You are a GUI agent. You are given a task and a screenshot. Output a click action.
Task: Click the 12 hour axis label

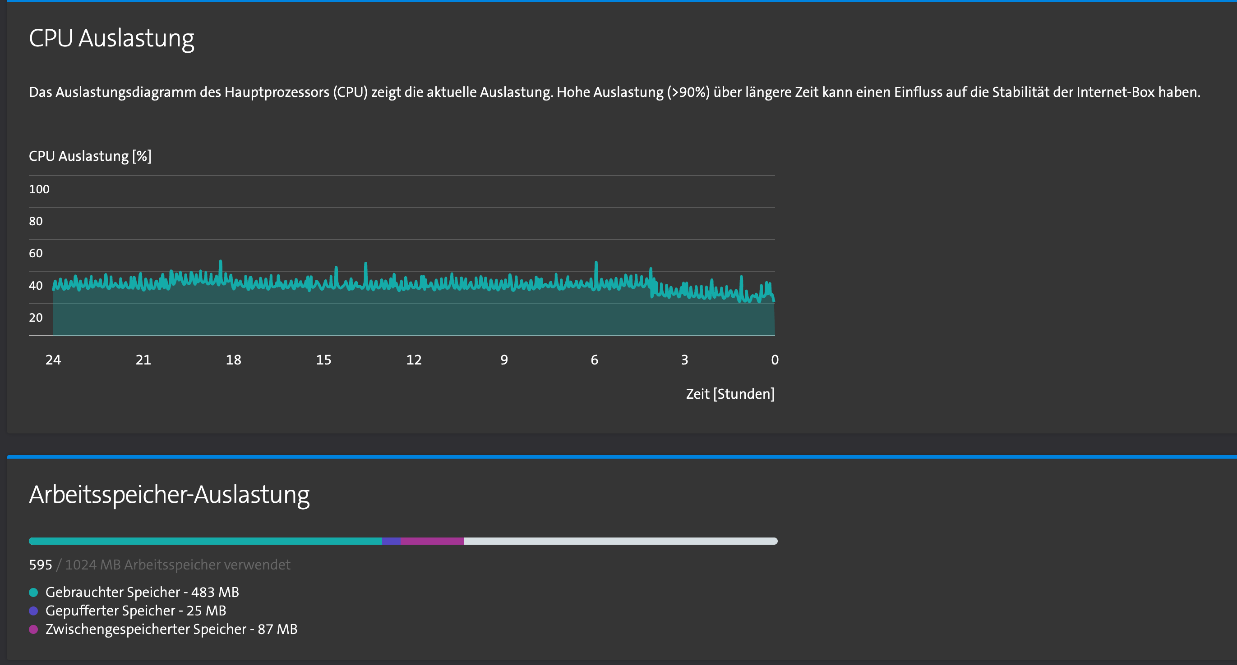coord(413,360)
